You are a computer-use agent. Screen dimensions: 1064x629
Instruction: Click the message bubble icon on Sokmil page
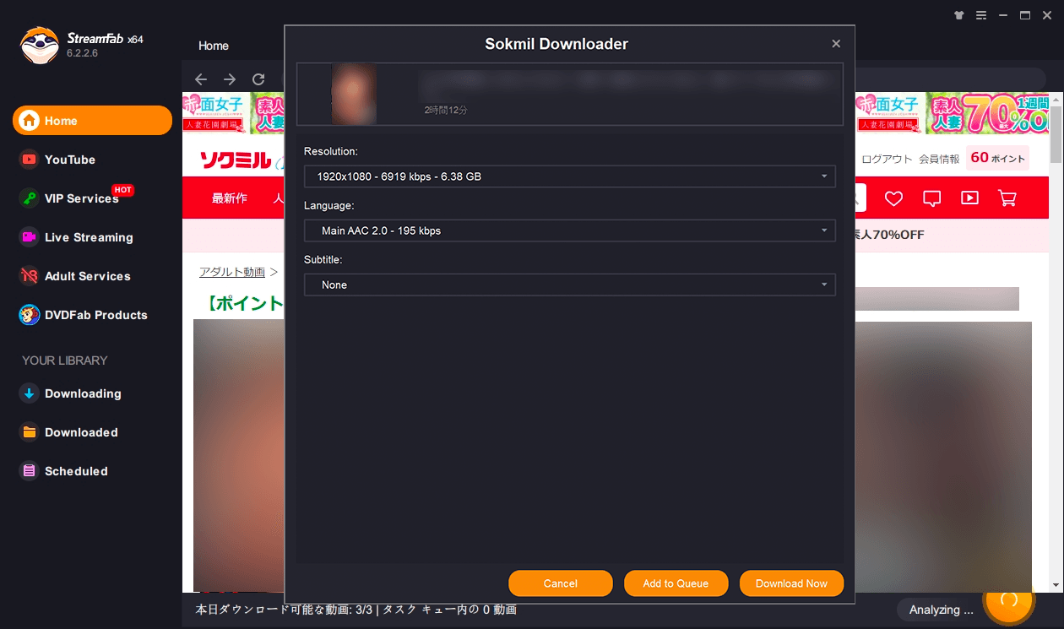(931, 198)
